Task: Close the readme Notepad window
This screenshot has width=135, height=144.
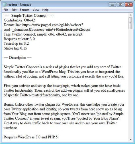Action: pos(129,5)
